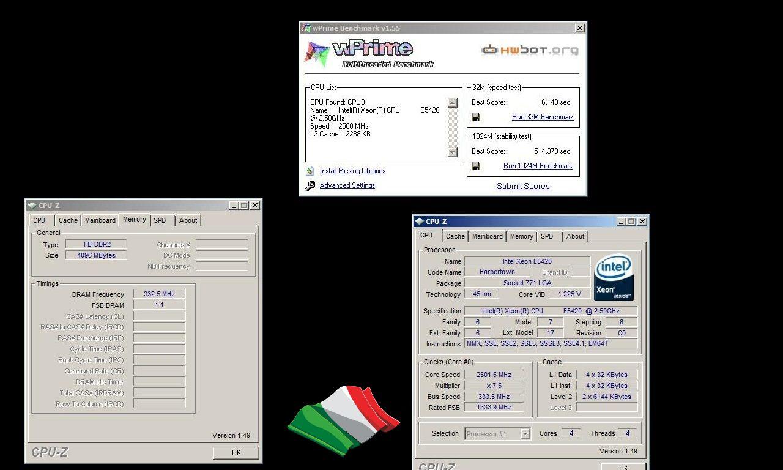Click the Size 4096 MBytes field
The height and width of the screenshot is (470, 783).
(97, 256)
